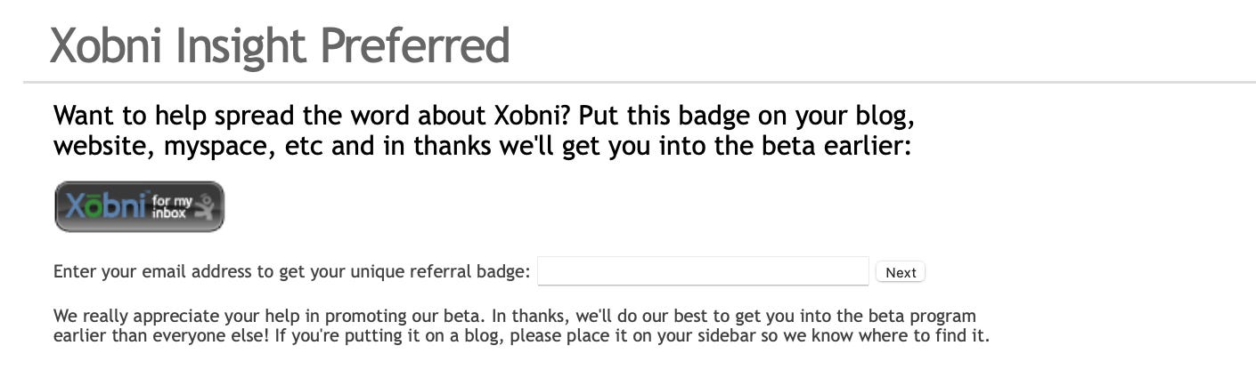Click the running figure icon in the badge
The height and width of the screenshot is (386, 1256).
pyautogui.click(x=204, y=207)
